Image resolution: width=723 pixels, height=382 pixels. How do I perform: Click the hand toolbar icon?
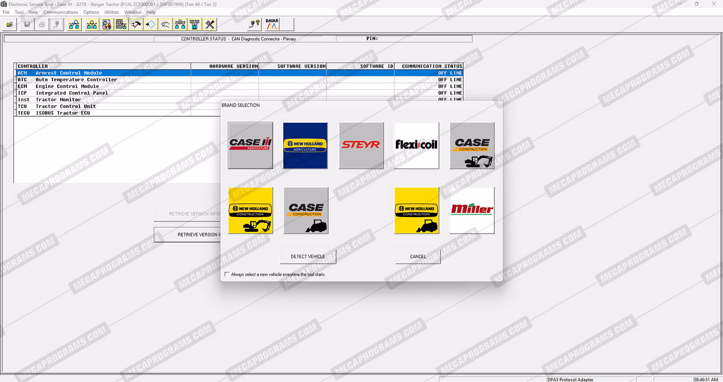point(165,24)
